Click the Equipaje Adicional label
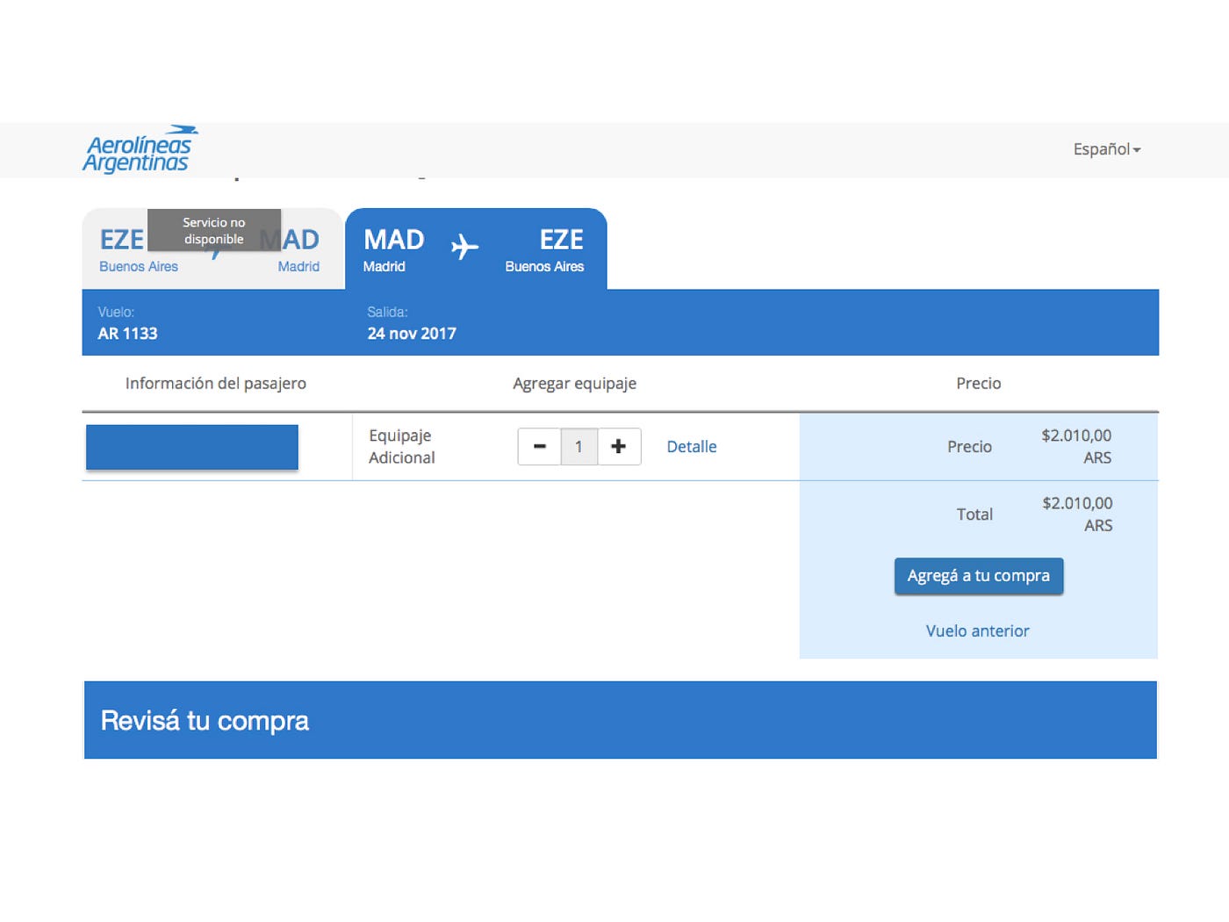1229x922 pixels. tap(402, 446)
